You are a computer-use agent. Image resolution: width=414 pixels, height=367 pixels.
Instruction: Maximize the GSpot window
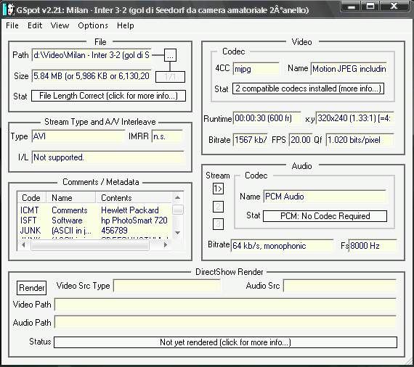370,7
